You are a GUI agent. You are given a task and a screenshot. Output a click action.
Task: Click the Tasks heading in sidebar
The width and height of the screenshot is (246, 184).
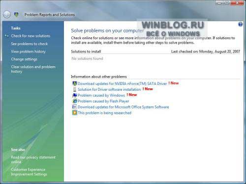[16, 28]
